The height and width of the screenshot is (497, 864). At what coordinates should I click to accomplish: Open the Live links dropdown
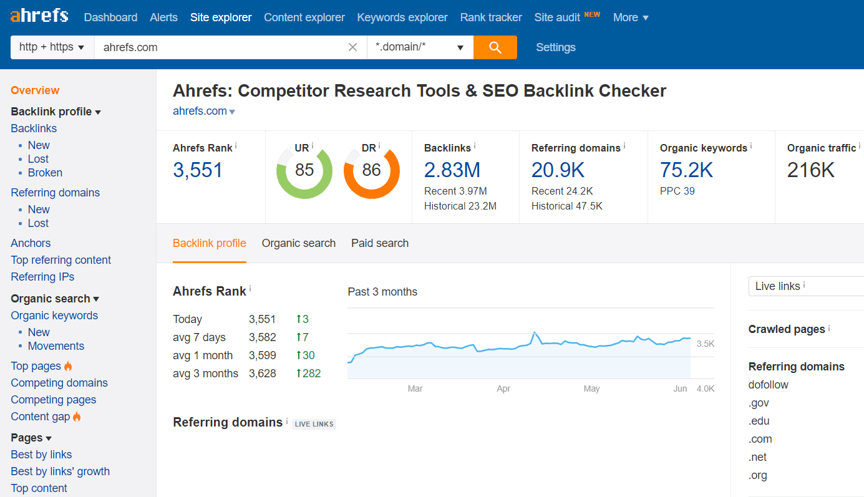pyautogui.click(x=806, y=286)
